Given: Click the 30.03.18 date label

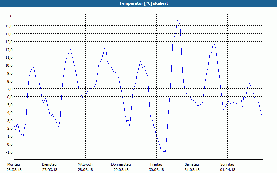Looking at the screenshot, I should 157,170.
